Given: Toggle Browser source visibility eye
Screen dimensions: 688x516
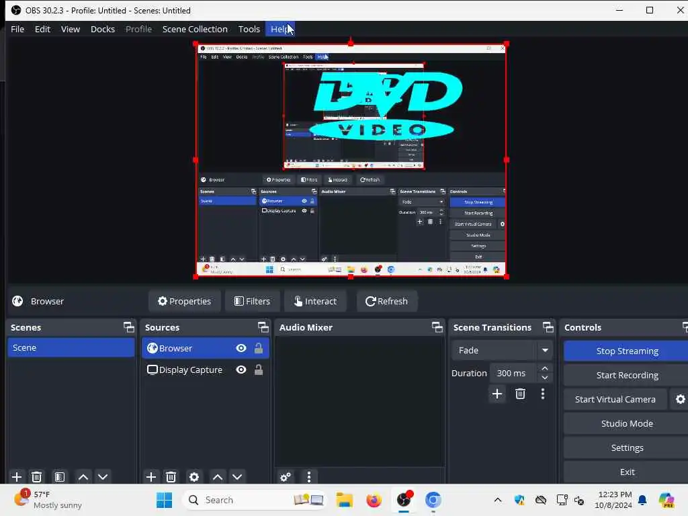Looking at the screenshot, I should pyautogui.click(x=241, y=349).
